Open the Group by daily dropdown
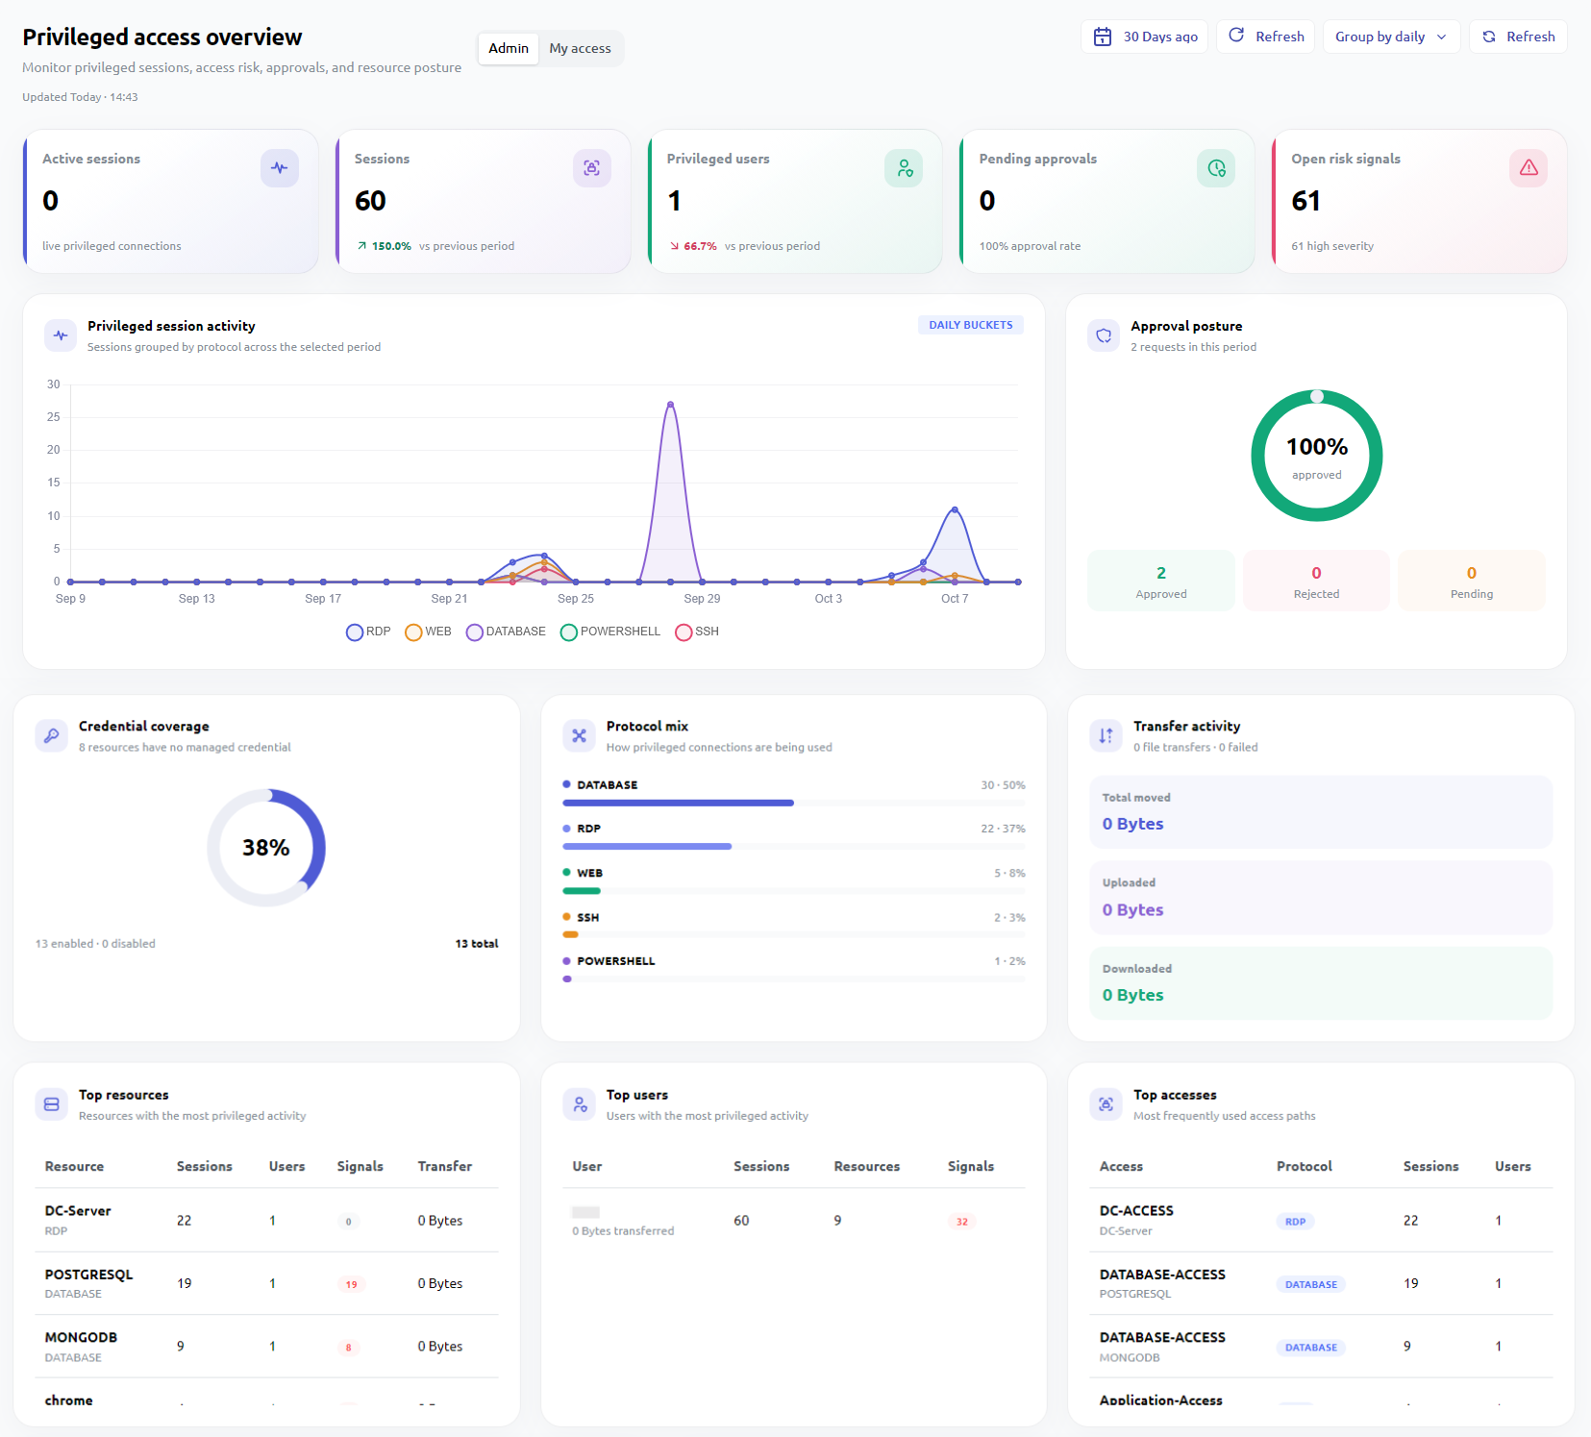Viewport: 1591px width, 1437px height. pyautogui.click(x=1391, y=37)
